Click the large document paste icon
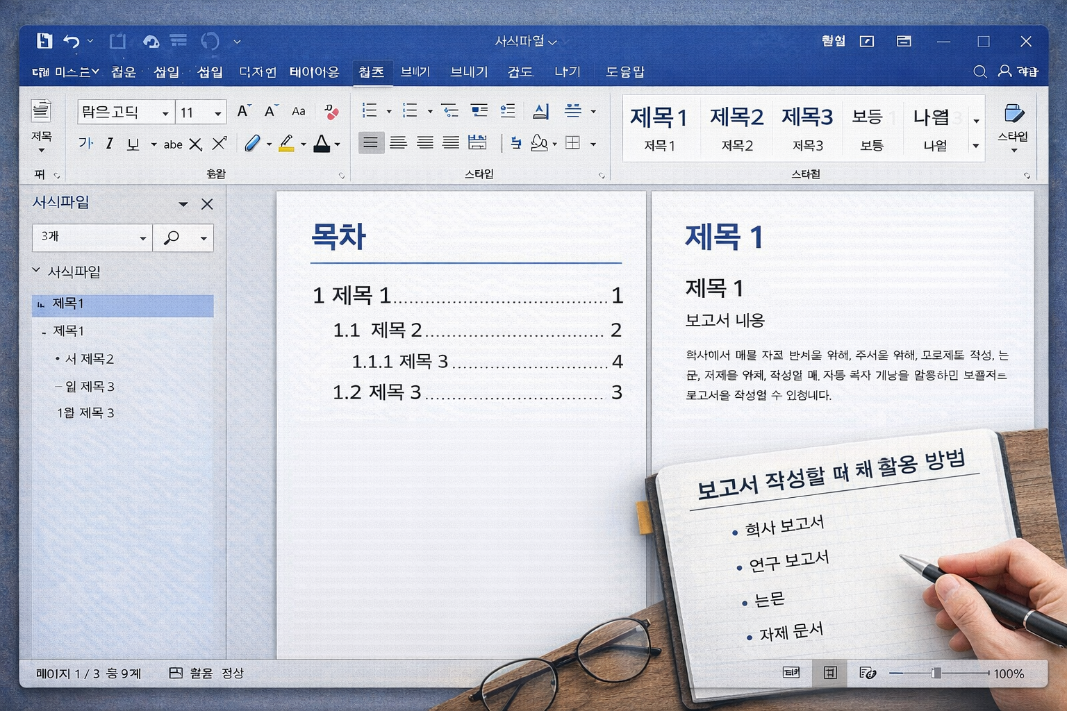 tap(41, 111)
